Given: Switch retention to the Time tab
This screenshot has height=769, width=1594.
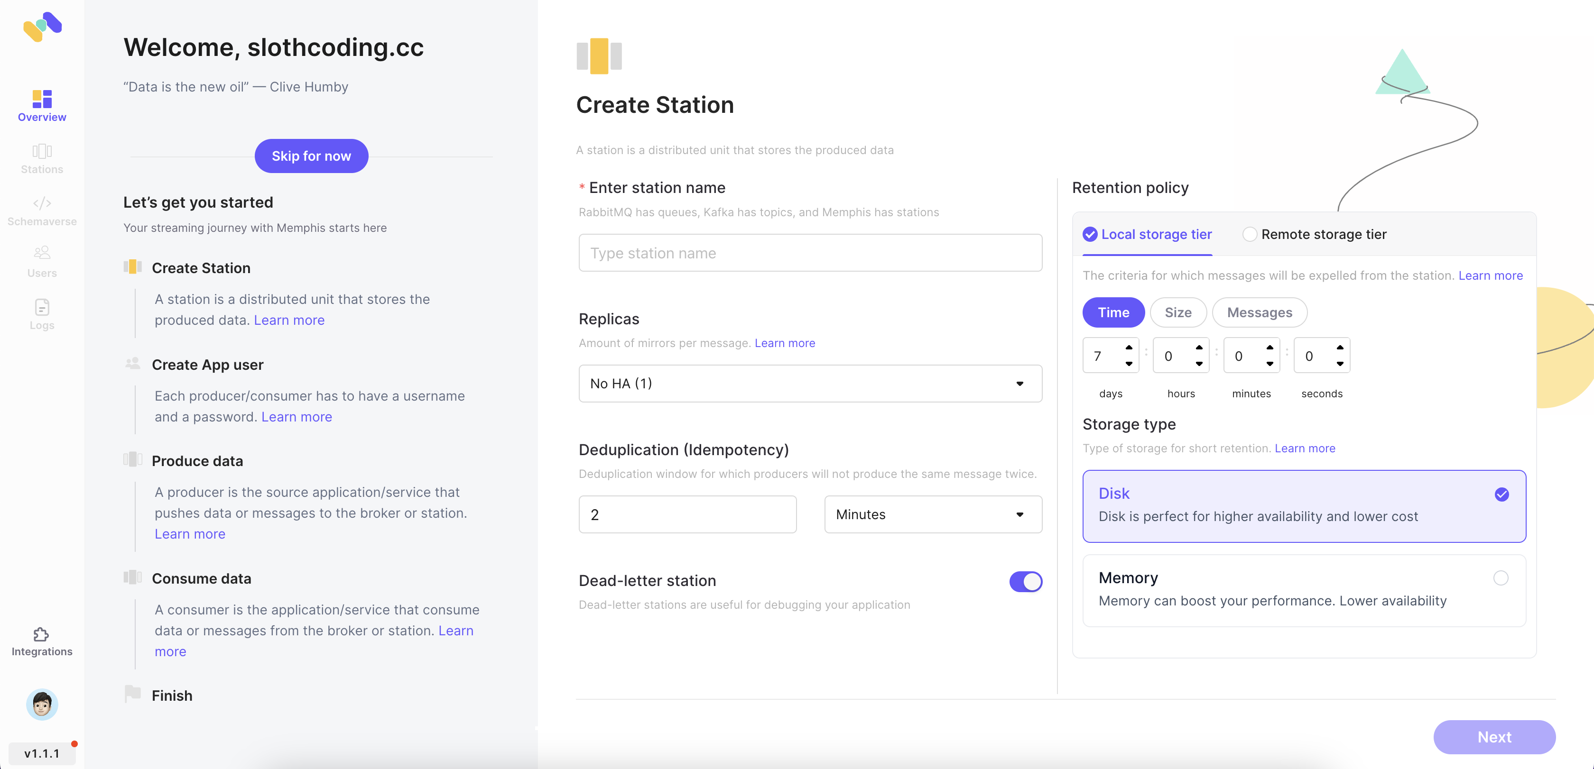Looking at the screenshot, I should pyautogui.click(x=1113, y=313).
